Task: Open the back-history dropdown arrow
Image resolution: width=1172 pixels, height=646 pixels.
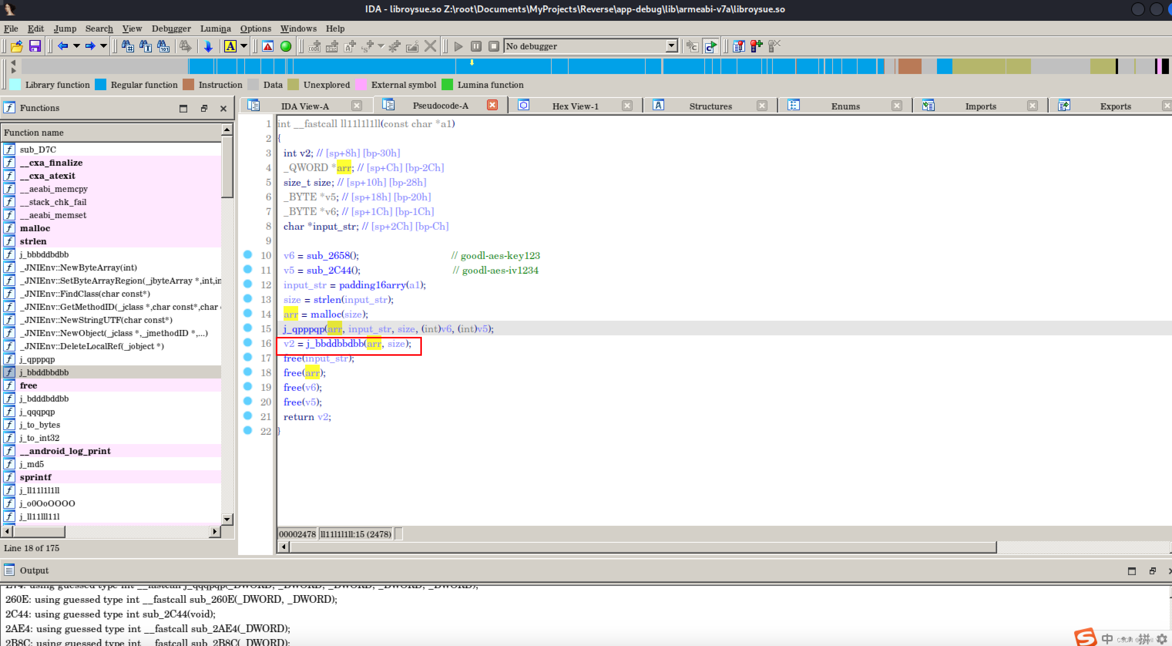Action: click(76, 46)
